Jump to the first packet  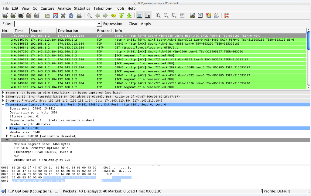click(x=121, y=16)
